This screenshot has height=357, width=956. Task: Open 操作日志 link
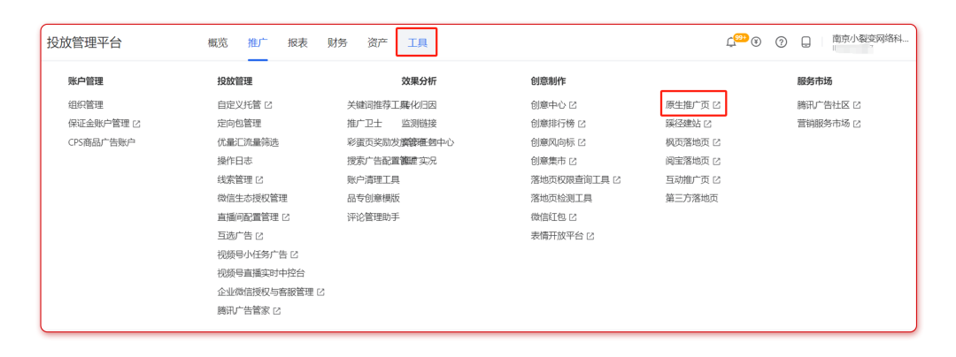coord(235,161)
